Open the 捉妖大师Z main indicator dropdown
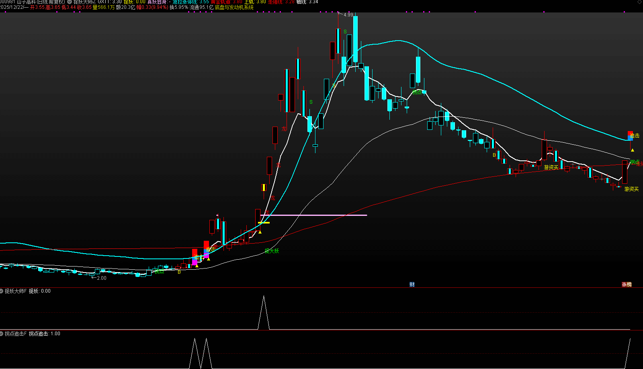Image resolution: width=643 pixels, height=369 pixels. click(70, 2)
